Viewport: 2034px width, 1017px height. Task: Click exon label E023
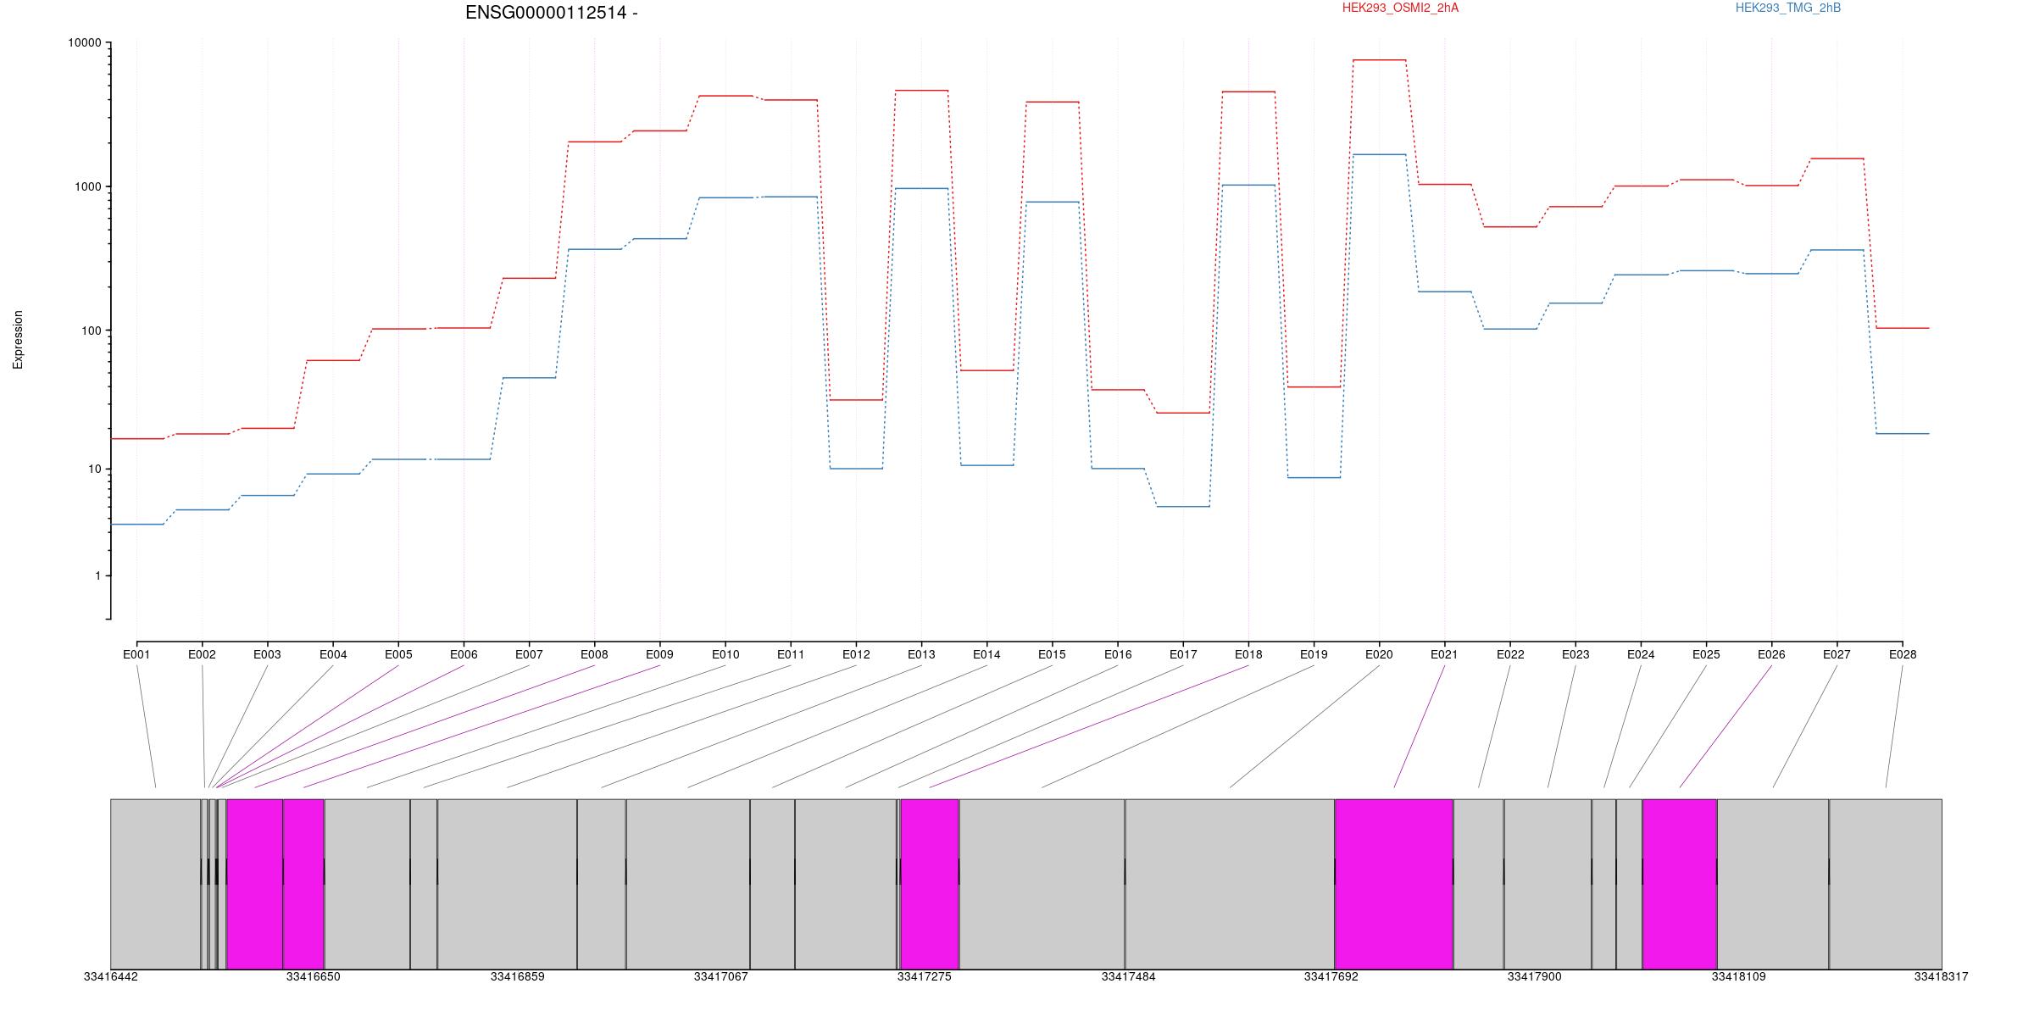coord(1576,654)
